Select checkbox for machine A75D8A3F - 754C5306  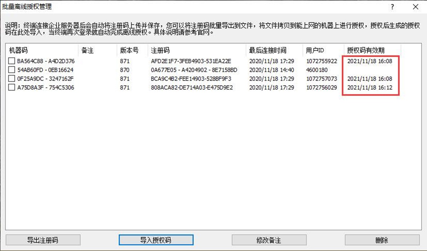click(11, 88)
